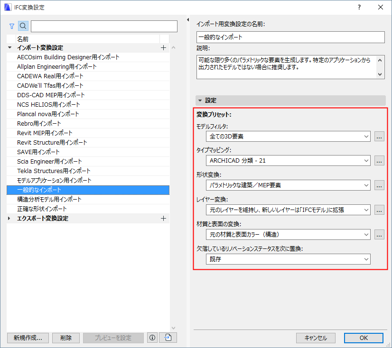
Task: Collapse the インポート変換設定 tree section
Action: click(9, 47)
